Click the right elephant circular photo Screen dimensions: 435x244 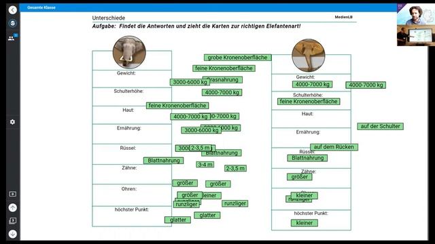(x=308, y=56)
